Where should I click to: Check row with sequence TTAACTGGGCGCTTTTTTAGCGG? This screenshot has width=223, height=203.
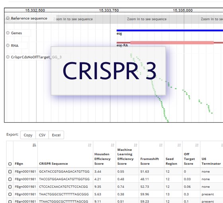click(10, 201)
